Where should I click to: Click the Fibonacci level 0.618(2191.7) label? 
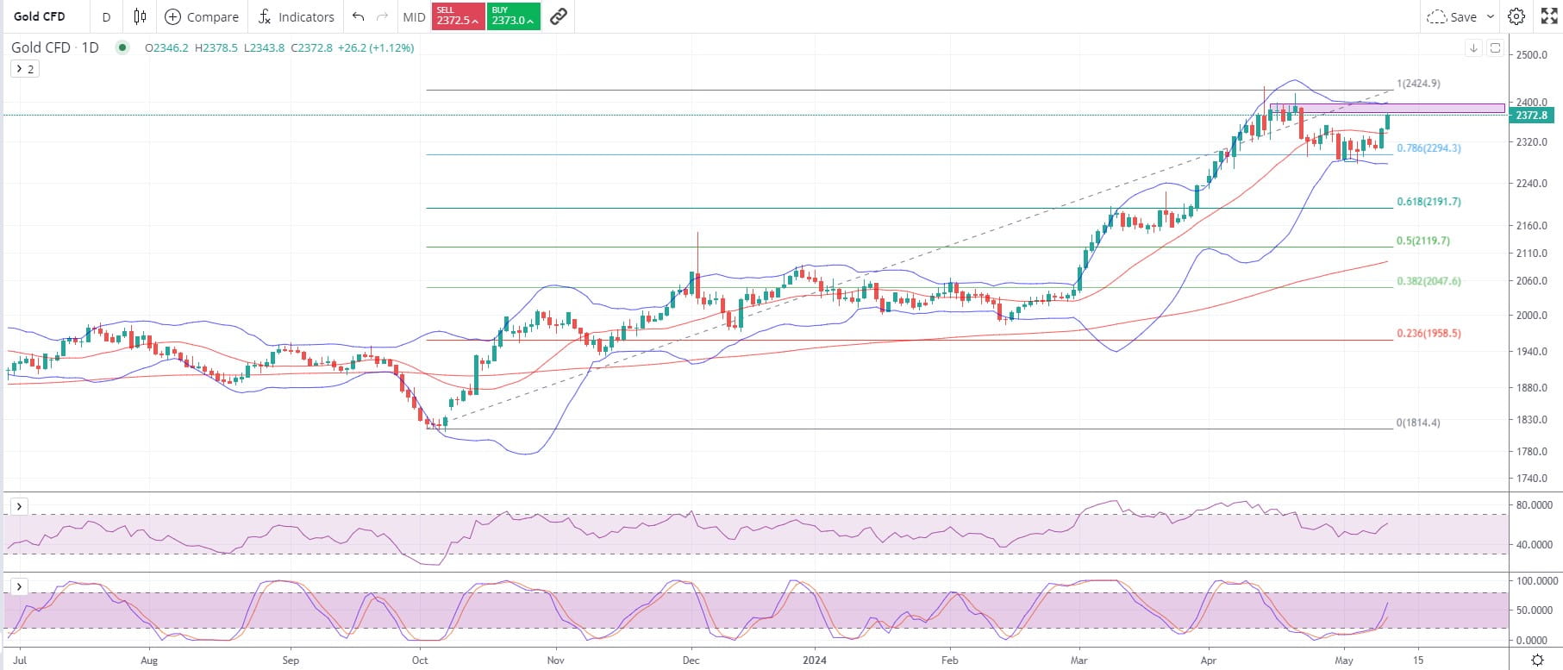tap(1429, 202)
